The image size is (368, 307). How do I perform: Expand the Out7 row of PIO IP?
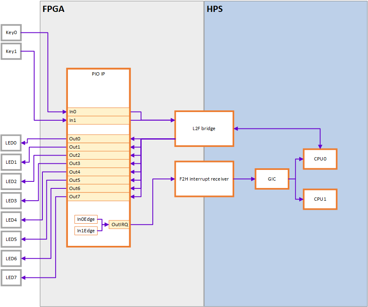[98, 196]
